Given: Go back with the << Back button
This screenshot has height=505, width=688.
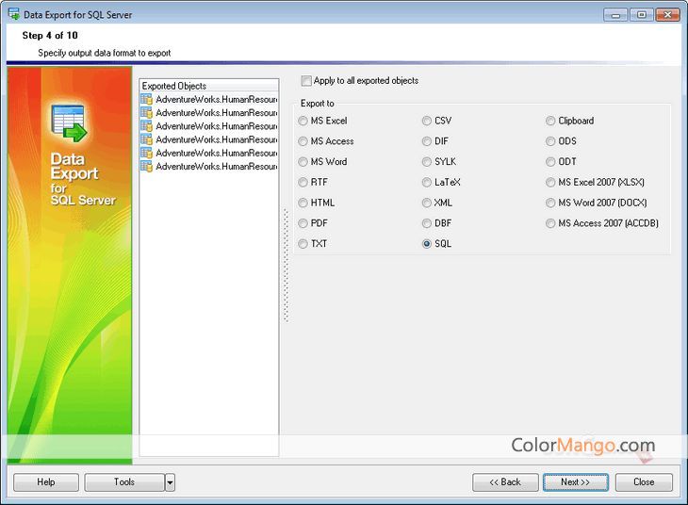Looking at the screenshot, I should [x=505, y=482].
